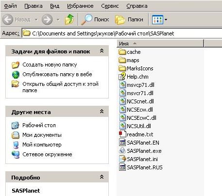Viewport: 222px width, 196px height.
Task: Go to Мой компьютер link
Action: pos(42,145)
